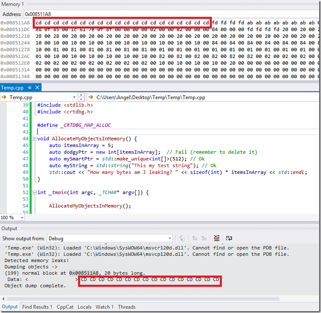Go to previous message in Output
Screen dimensions: 321x313
click(x=194, y=239)
